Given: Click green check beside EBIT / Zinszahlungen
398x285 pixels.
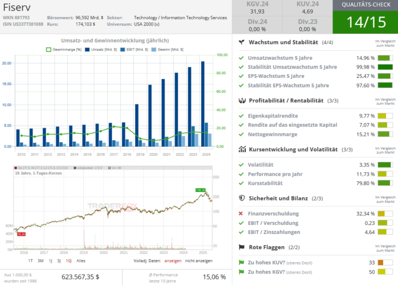Looking at the screenshot, I should (x=241, y=232).
